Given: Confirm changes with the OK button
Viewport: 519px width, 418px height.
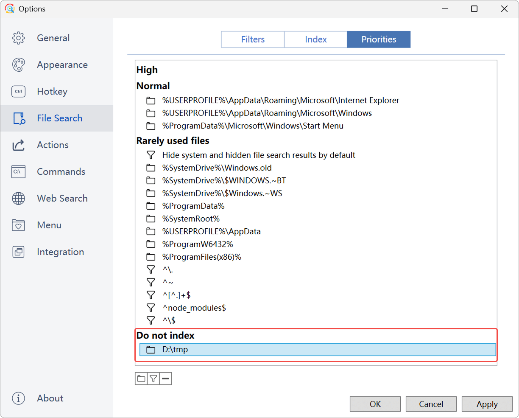Looking at the screenshot, I should [x=375, y=404].
